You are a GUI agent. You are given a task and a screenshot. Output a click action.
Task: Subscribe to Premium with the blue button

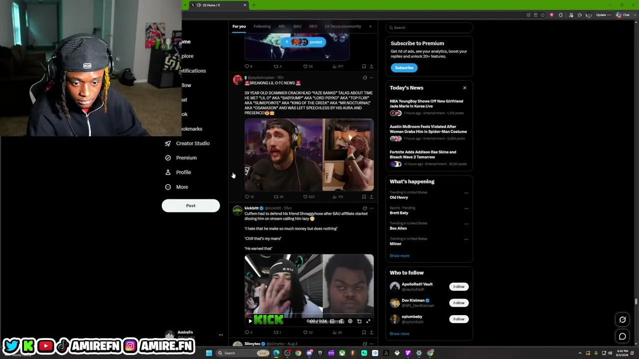click(x=404, y=68)
